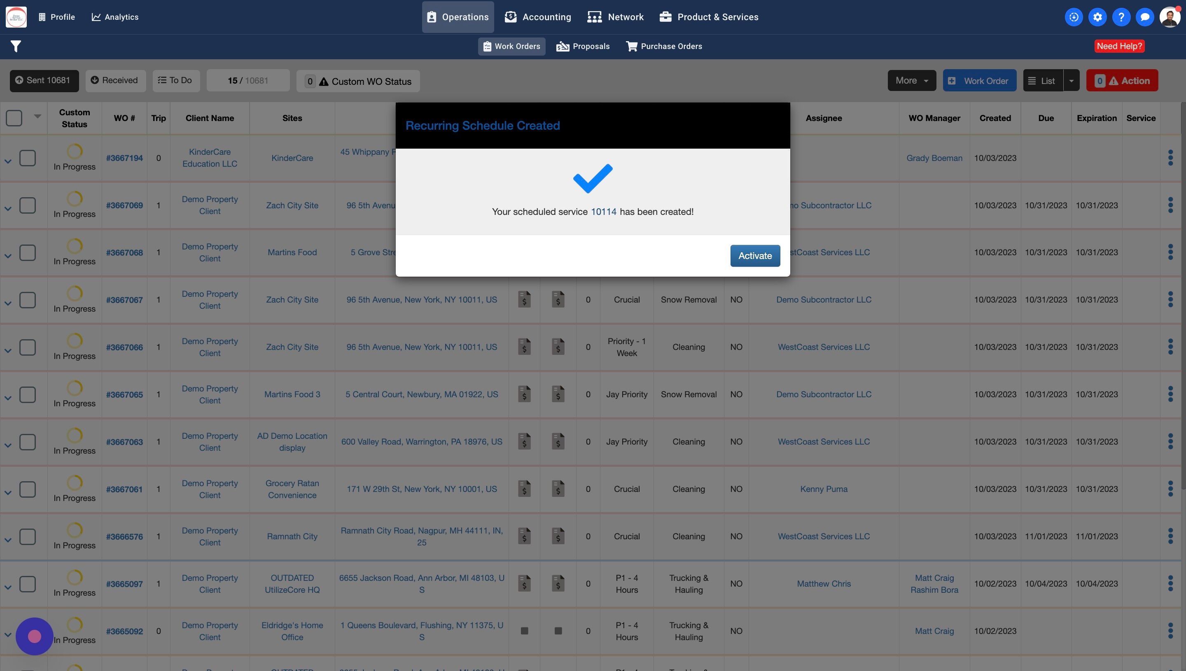Click the Need Help? red badge
Viewport: 1186px width, 671px height.
click(1119, 46)
